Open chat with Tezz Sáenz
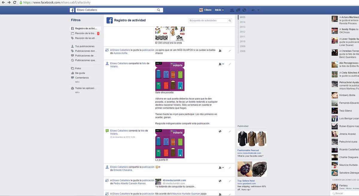 (345, 111)
